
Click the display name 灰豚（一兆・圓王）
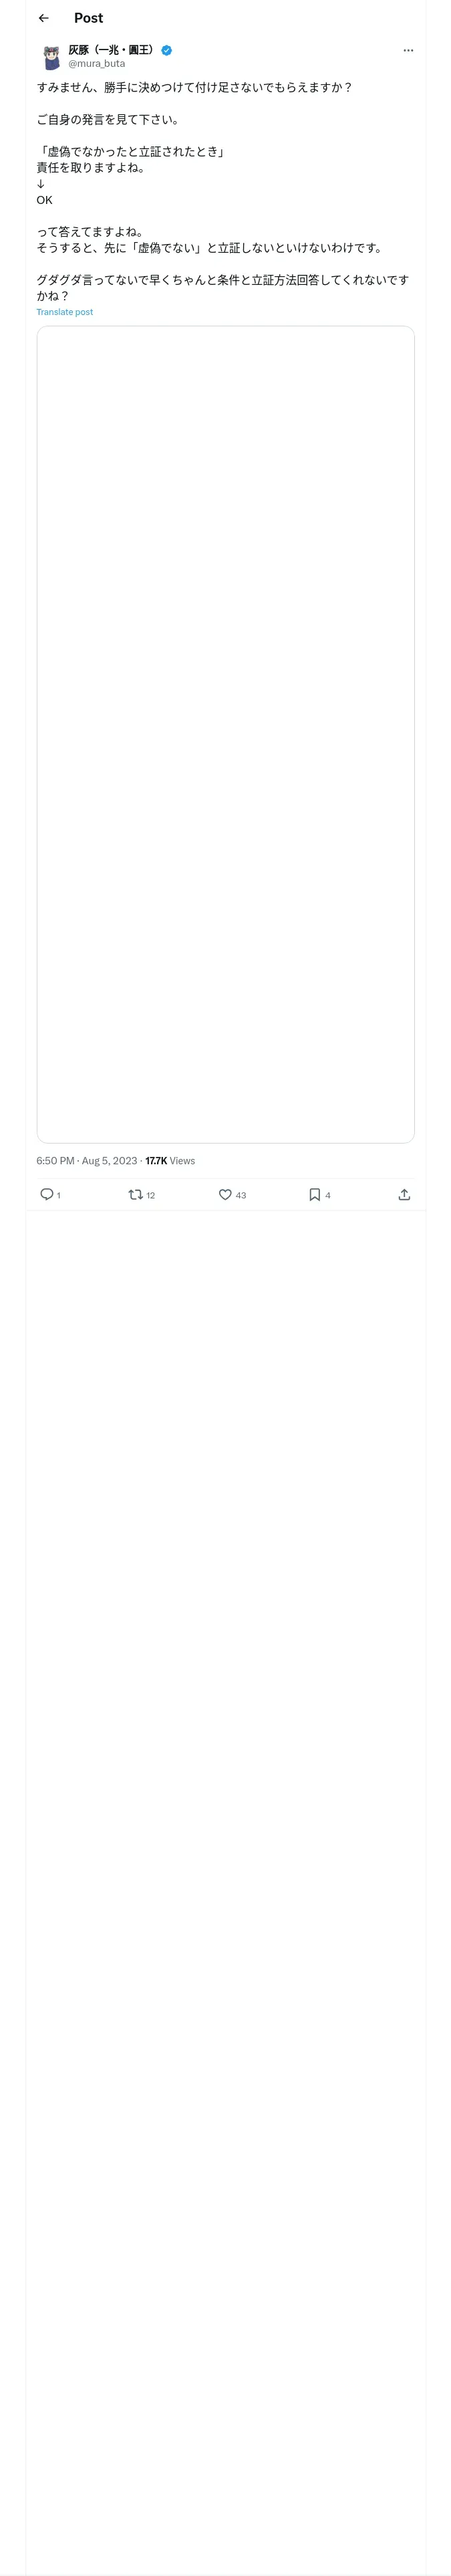click(x=112, y=50)
